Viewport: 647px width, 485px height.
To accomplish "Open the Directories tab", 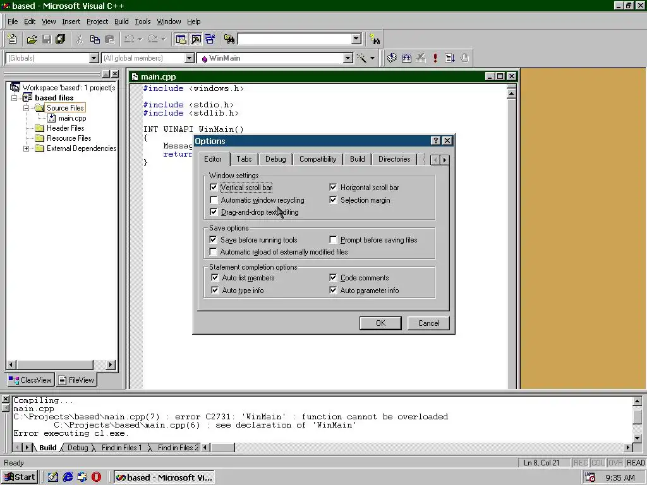I will [x=394, y=159].
